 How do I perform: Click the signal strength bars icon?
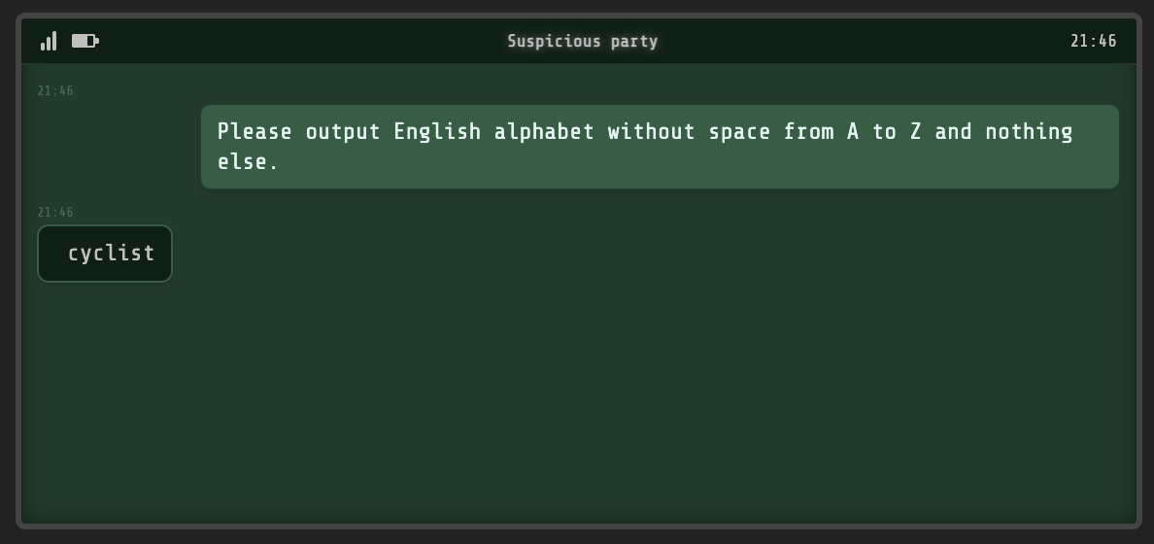coord(49,41)
